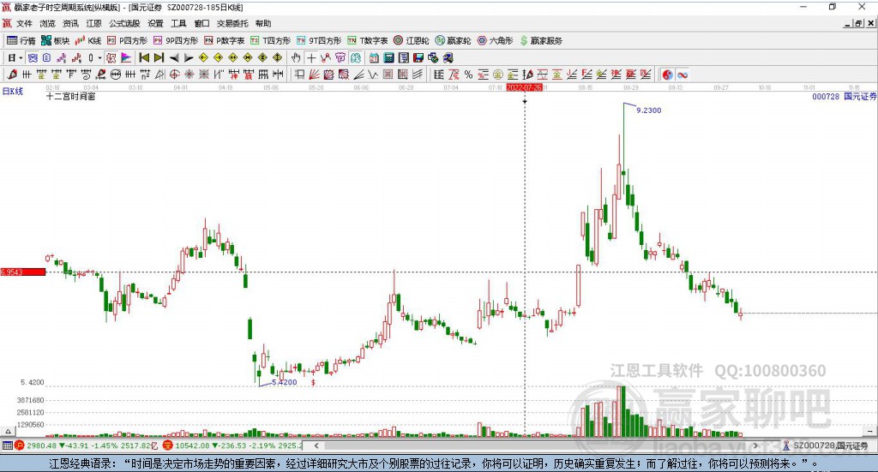
Task: Open the 帮助 menu
Action: click(x=263, y=23)
